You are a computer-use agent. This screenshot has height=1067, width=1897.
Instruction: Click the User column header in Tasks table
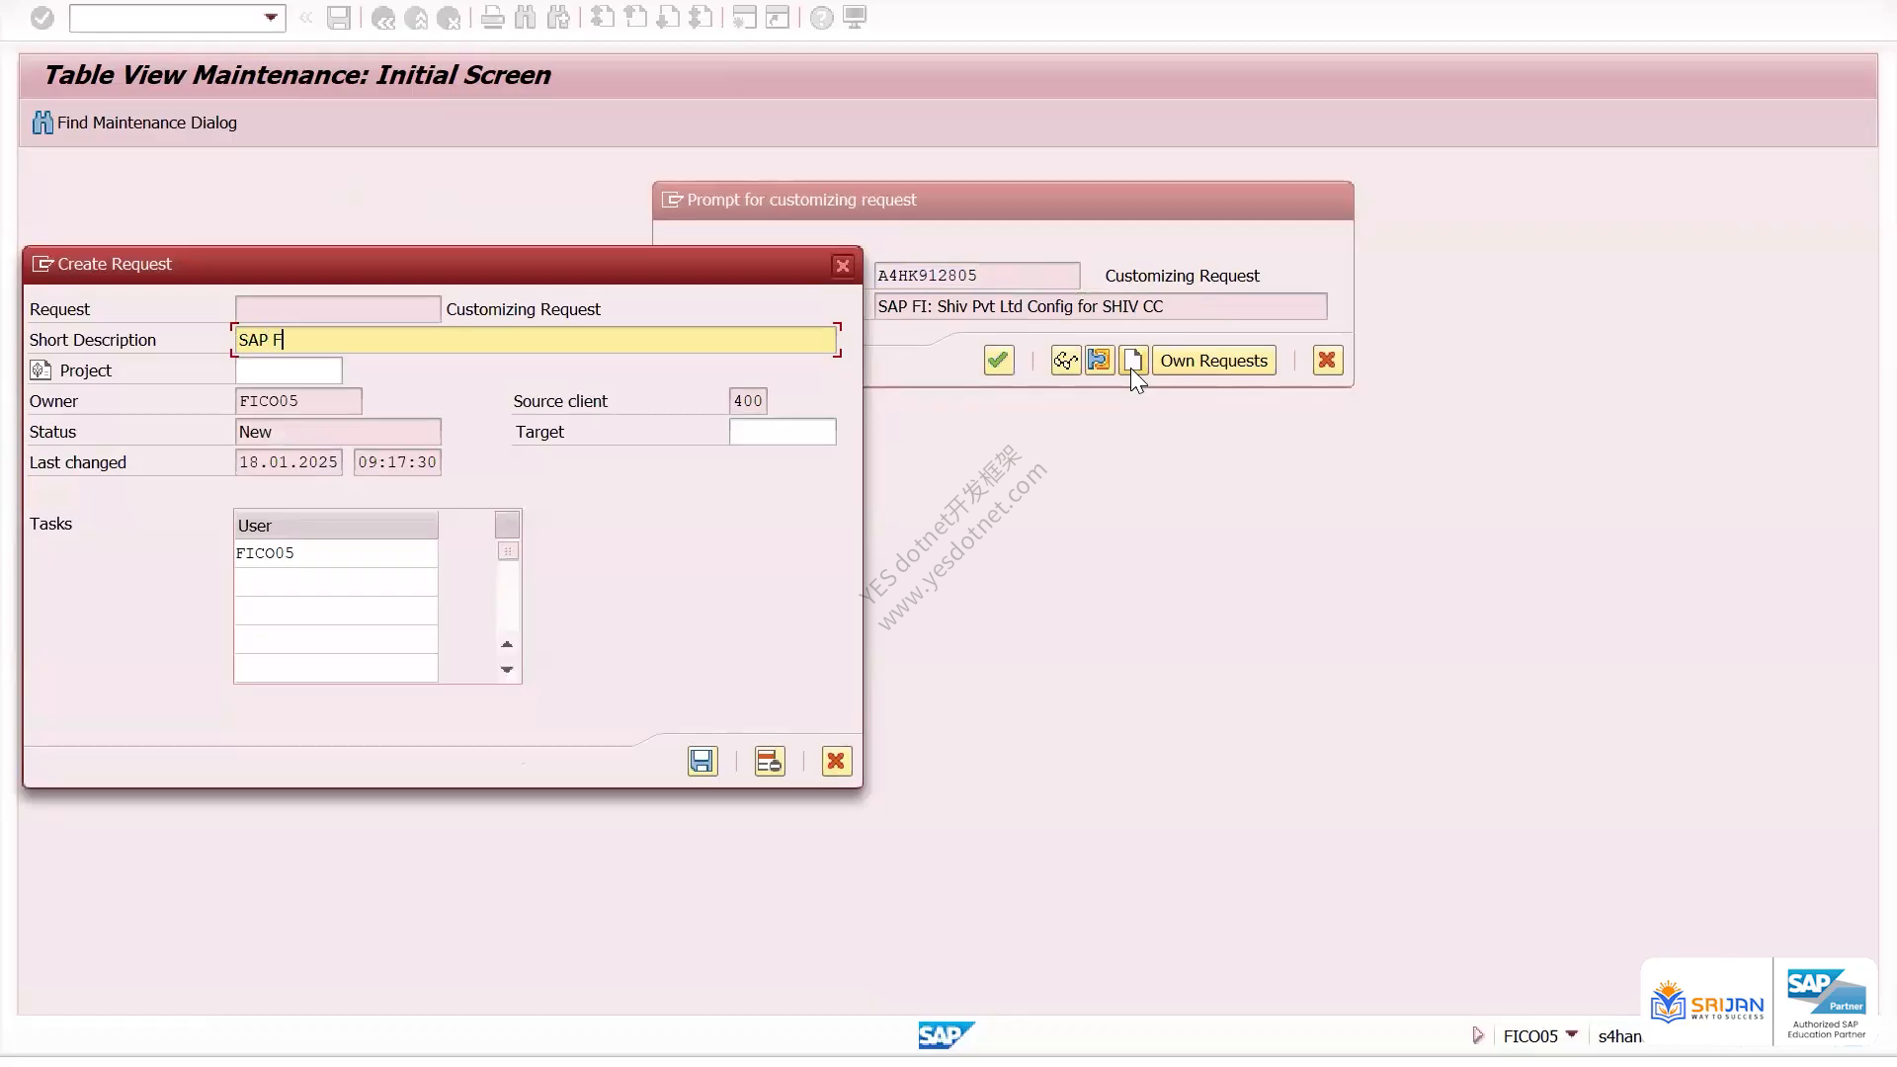pos(336,526)
